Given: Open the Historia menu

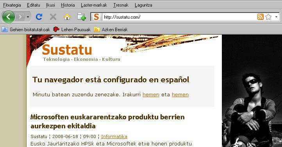Looking at the screenshot, I should (x=68, y=5).
